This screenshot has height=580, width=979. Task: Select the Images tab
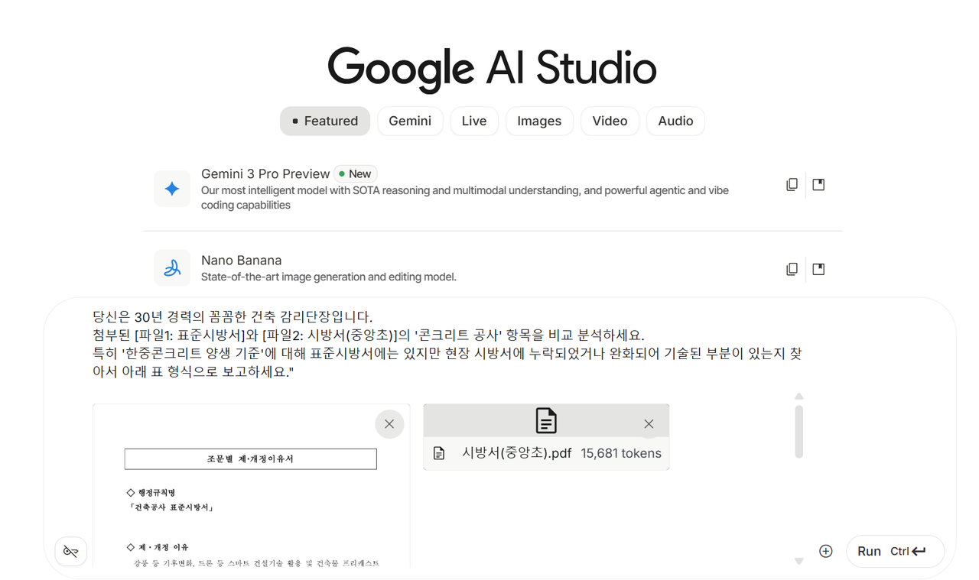(x=539, y=121)
